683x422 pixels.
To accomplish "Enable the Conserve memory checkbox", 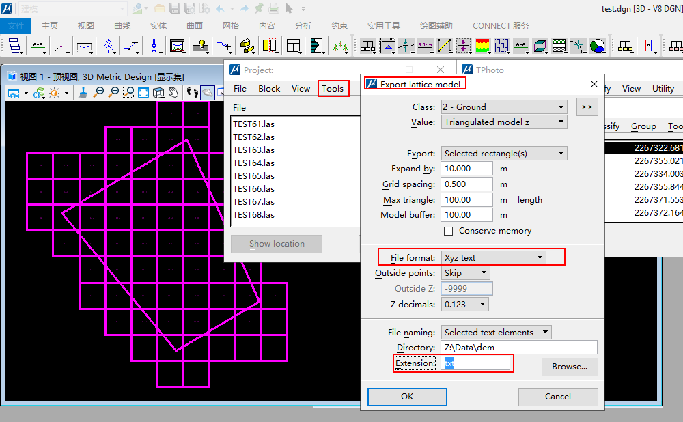I will pyautogui.click(x=449, y=231).
